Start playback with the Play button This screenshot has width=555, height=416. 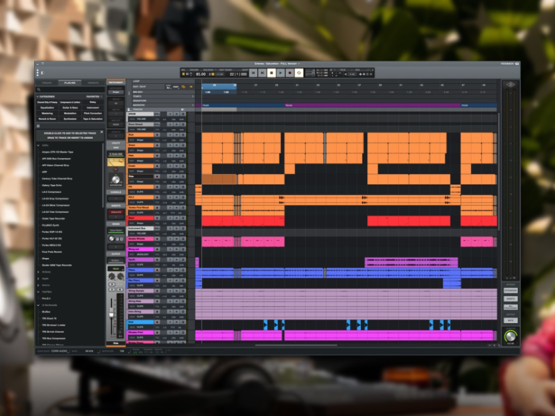coord(281,73)
